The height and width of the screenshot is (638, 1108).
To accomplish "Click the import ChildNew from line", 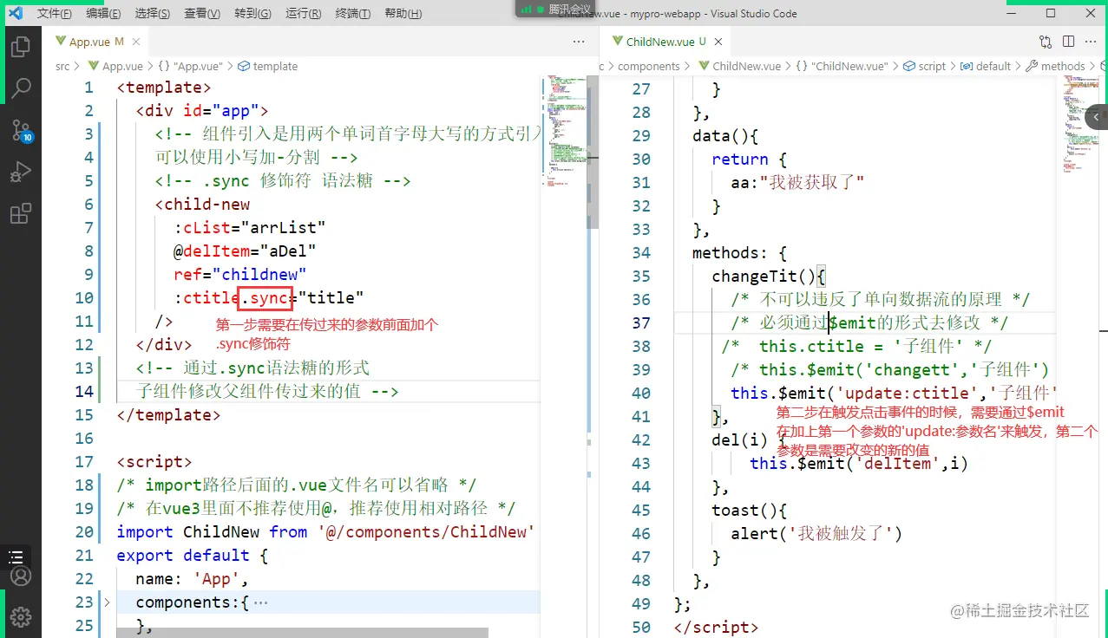I will pyautogui.click(x=325, y=531).
